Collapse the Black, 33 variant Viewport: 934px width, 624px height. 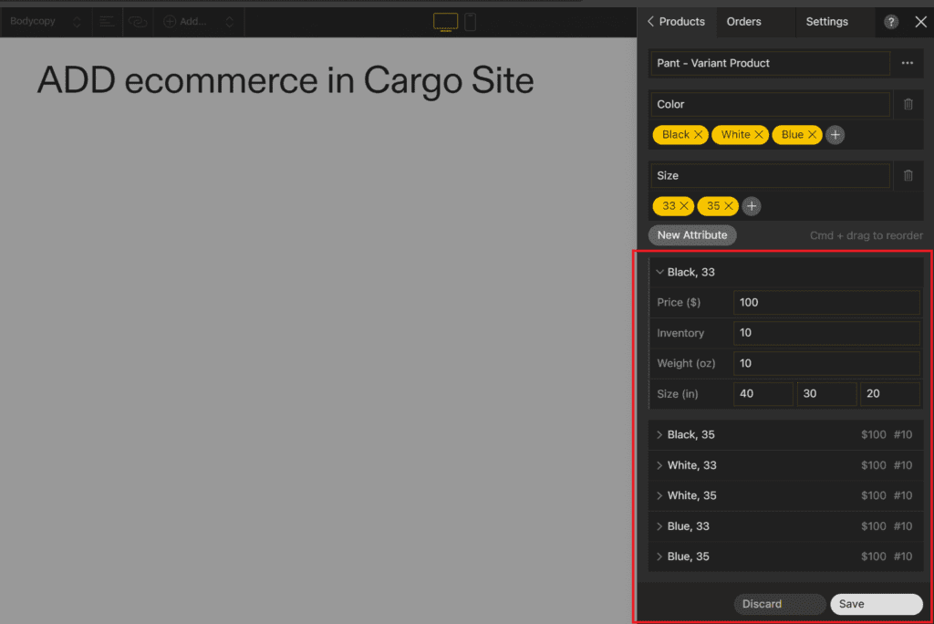(659, 273)
